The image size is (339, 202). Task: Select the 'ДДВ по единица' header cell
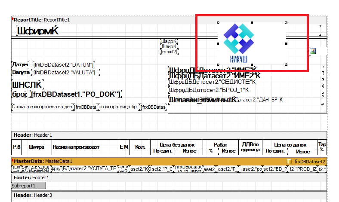(250, 147)
